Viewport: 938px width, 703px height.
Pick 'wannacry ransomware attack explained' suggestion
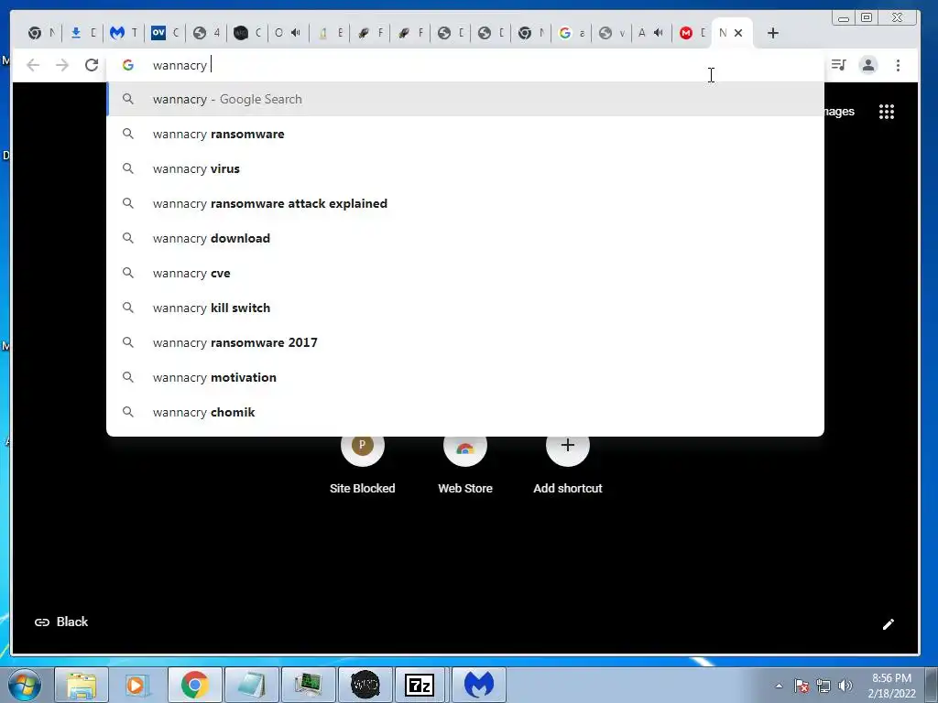click(465, 203)
